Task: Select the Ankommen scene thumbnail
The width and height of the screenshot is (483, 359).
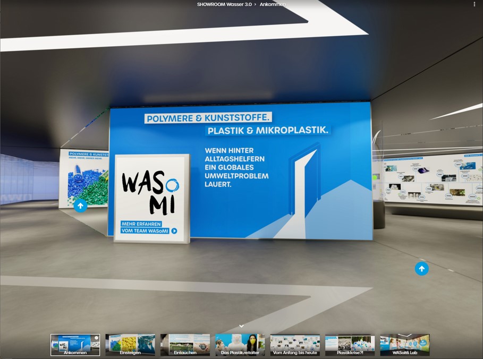Action: pos(75,345)
